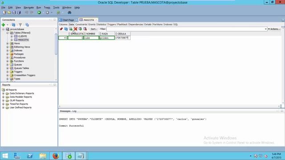Open the Team menu
285x160 pixels.
47,8
